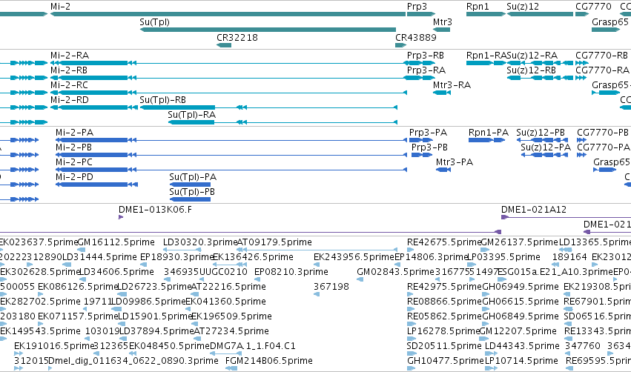This screenshot has height=372, width=631.
Task: Click the Mtr3-RA transcript
Action: pos(441,93)
